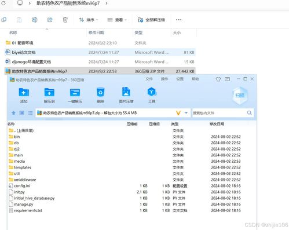Open the three-dot more options menu
This screenshot has height=230, width=289.
pyautogui.click(x=179, y=20)
